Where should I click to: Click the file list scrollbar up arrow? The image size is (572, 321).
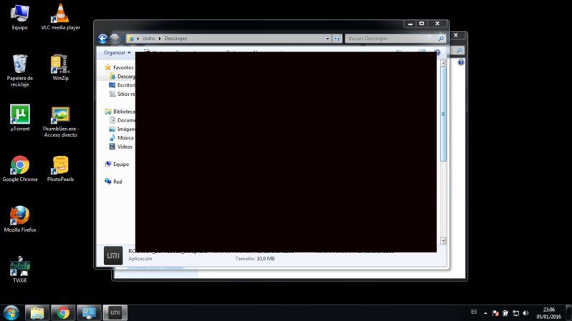tap(443, 63)
